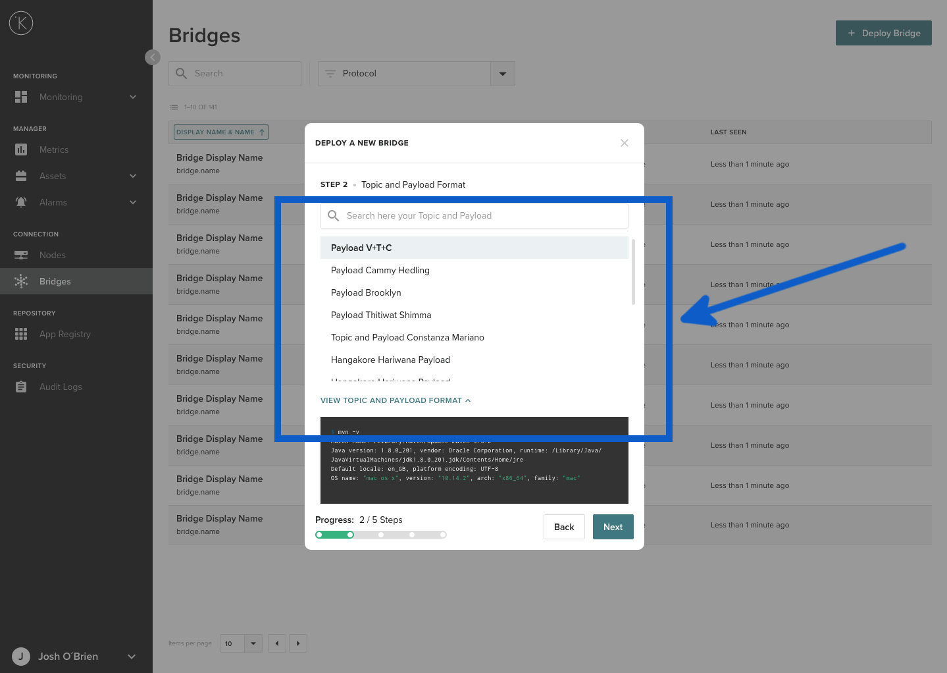
Task: Click the App Registry grid icon
Action: click(x=21, y=334)
